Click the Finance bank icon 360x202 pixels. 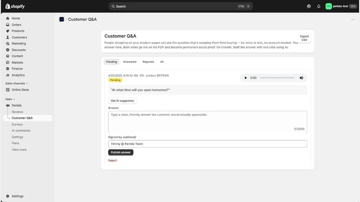coord(8,69)
